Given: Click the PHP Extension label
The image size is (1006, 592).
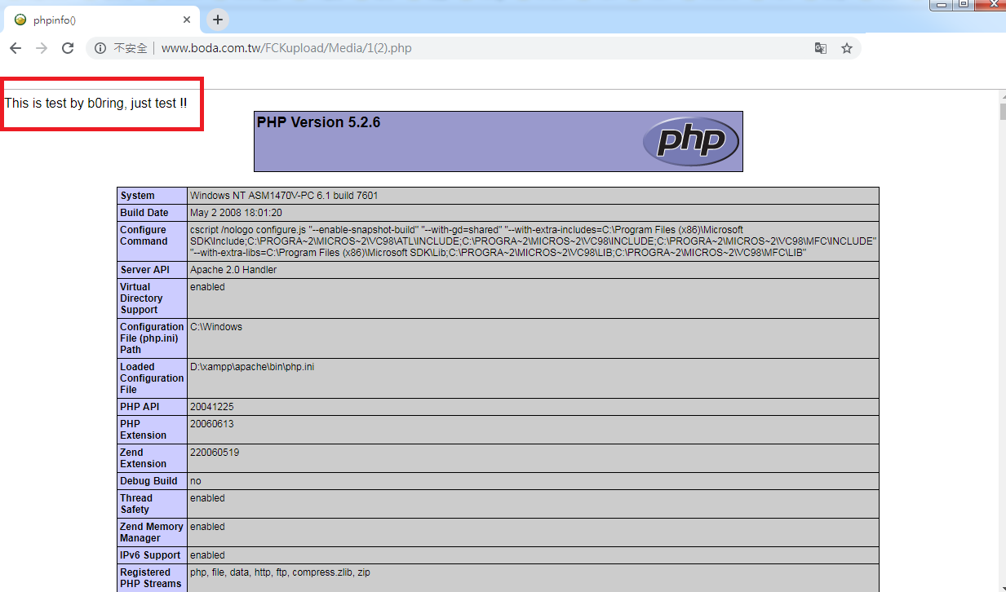Looking at the screenshot, I should coord(143,430).
